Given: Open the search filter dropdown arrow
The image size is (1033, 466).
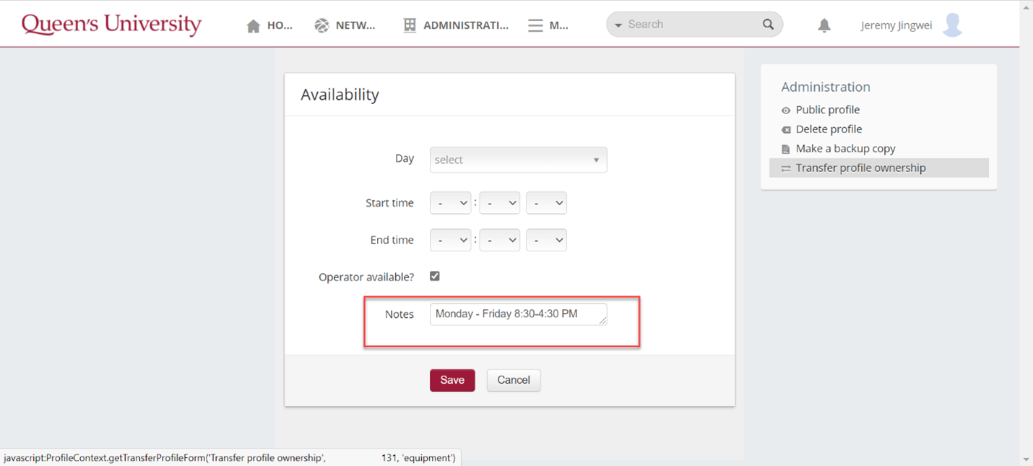Looking at the screenshot, I should click(618, 25).
